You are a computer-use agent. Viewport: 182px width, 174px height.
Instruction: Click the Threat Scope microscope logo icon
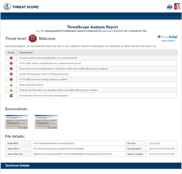tap(7, 7)
